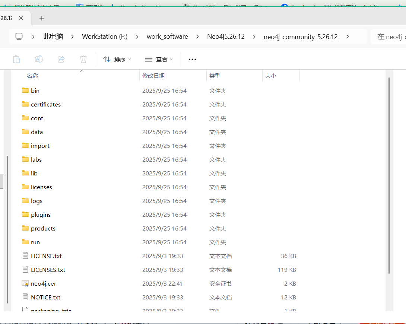Viewport: 406px width, 324px height.
Task: Select the products folder icon
Action: click(x=25, y=228)
